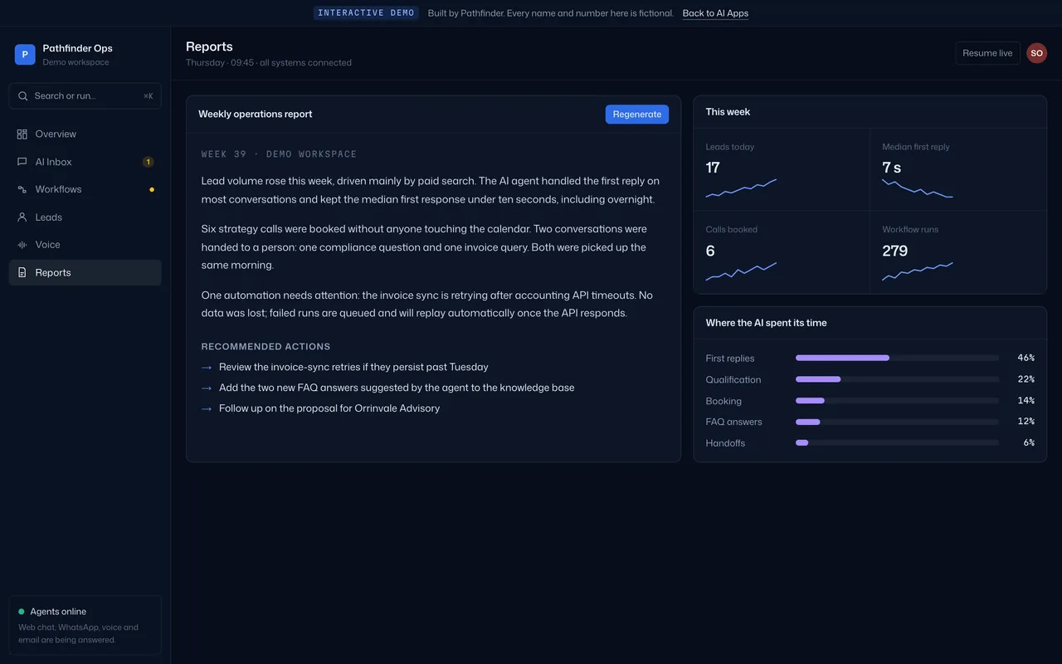This screenshot has width=1062, height=664.
Task: Click the arrow beside the Orrinvale Advisory action
Action: [x=207, y=409]
